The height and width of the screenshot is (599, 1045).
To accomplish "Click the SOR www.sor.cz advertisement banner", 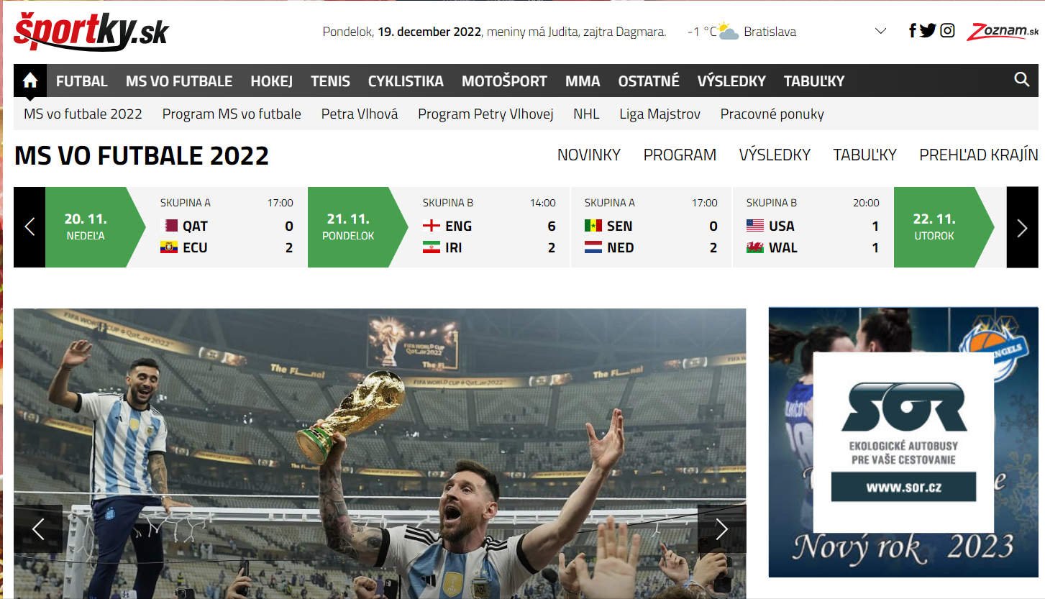I will (903, 442).
